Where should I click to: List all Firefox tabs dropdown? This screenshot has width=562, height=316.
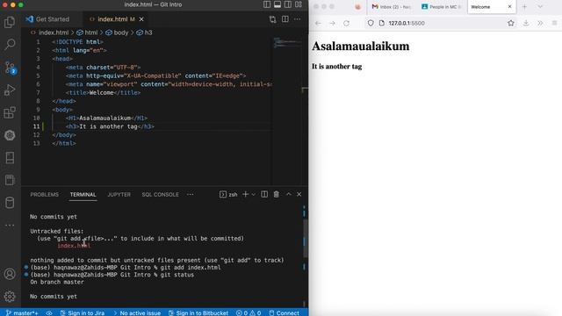[540, 7]
